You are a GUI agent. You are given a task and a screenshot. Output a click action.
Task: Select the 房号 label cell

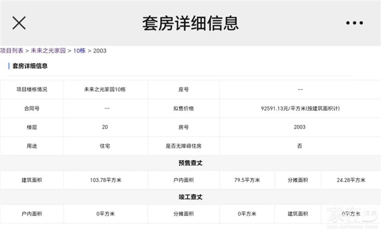[183, 127]
